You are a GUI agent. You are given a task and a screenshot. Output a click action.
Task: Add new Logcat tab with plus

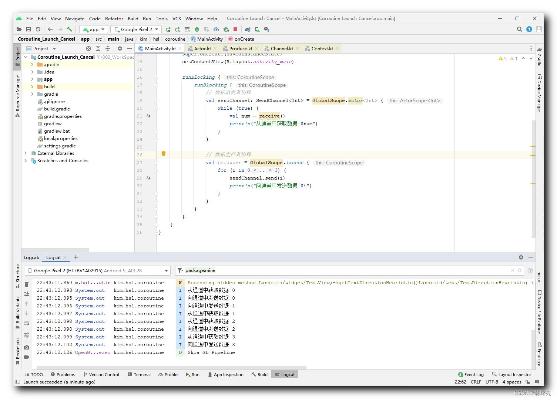[x=76, y=257]
